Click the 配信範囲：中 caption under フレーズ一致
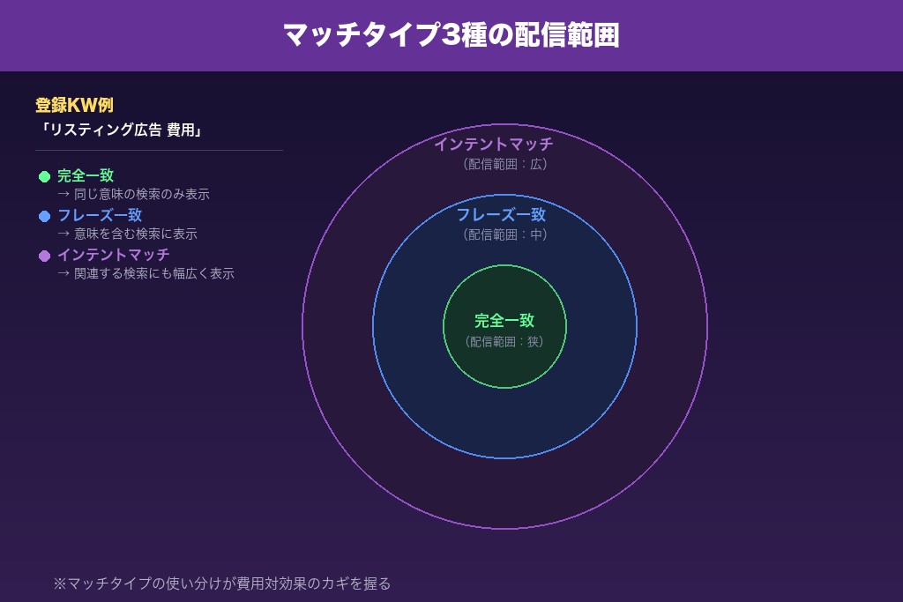This screenshot has width=903, height=602. [504, 234]
